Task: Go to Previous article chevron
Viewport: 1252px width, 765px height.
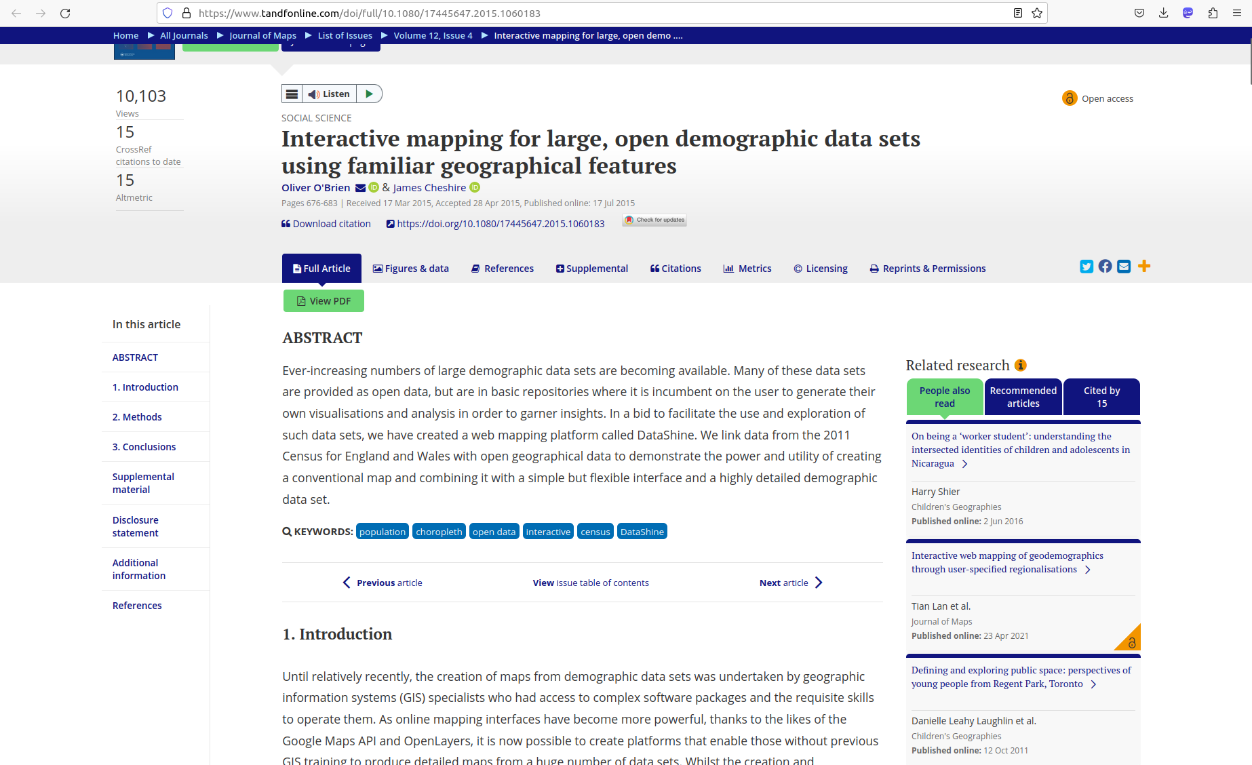Action: click(347, 583)
